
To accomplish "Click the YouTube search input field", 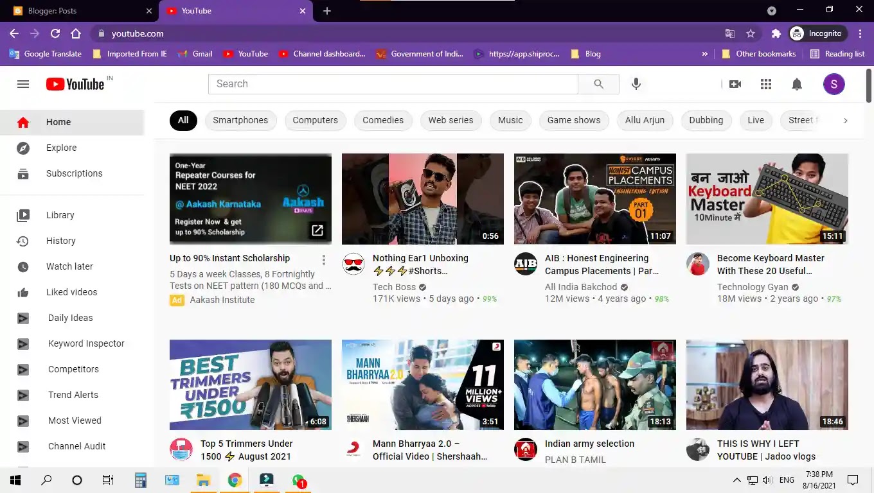I will coord(393,84).
